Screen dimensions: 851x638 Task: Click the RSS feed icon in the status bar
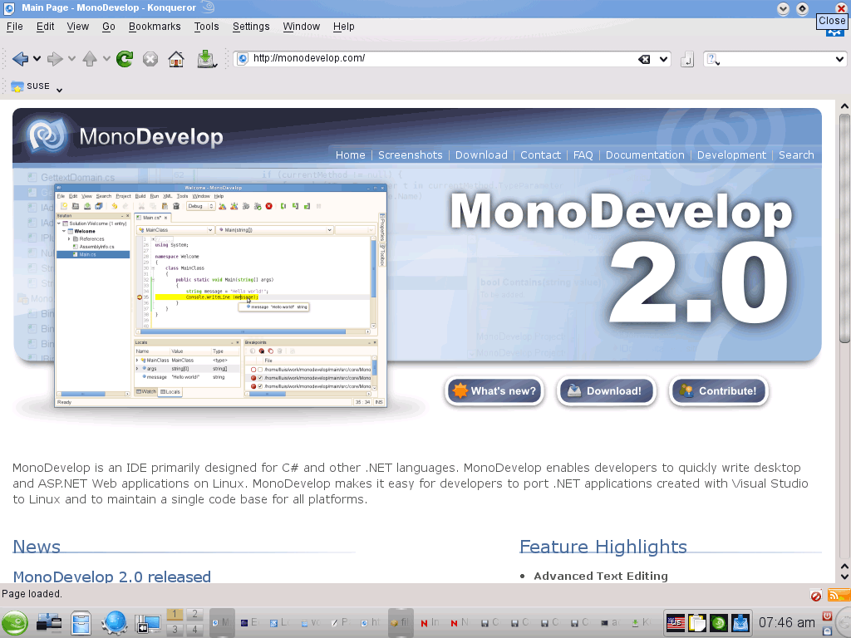839,595
